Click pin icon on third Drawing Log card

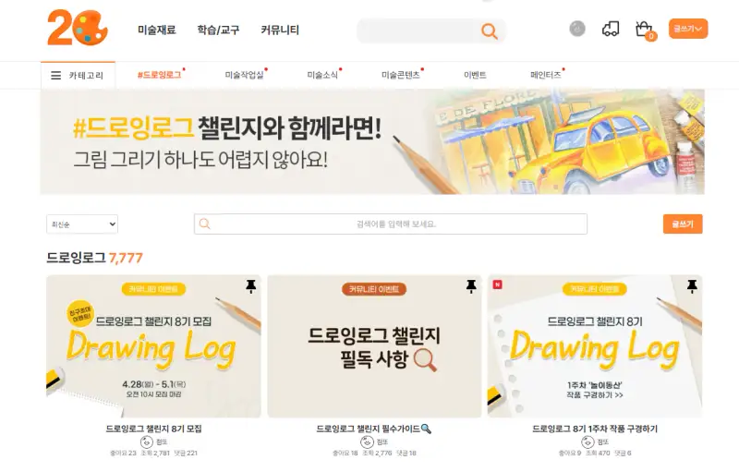(x=691, y=286)
